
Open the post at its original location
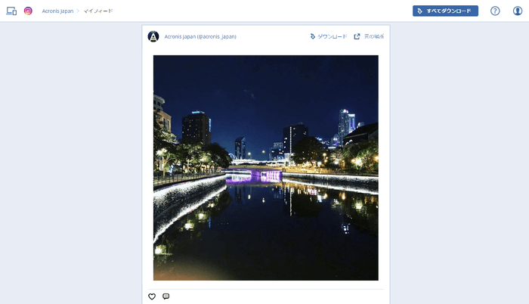click(x=369, y=36)
